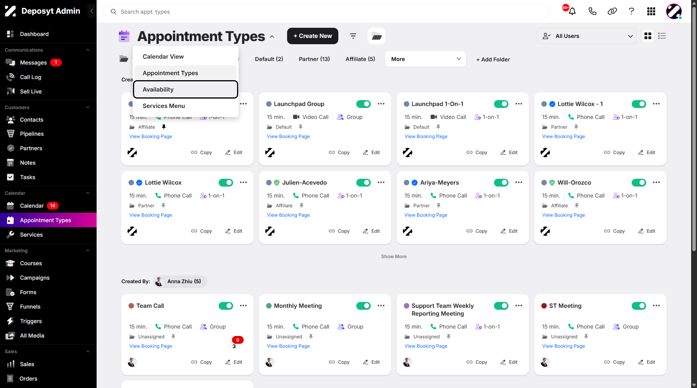Click the user profile avatar in header
The image size is (697, 388).
tap(674, 11)
